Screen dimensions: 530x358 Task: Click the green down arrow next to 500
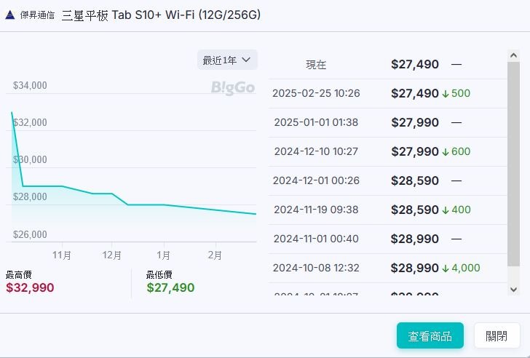446,94
